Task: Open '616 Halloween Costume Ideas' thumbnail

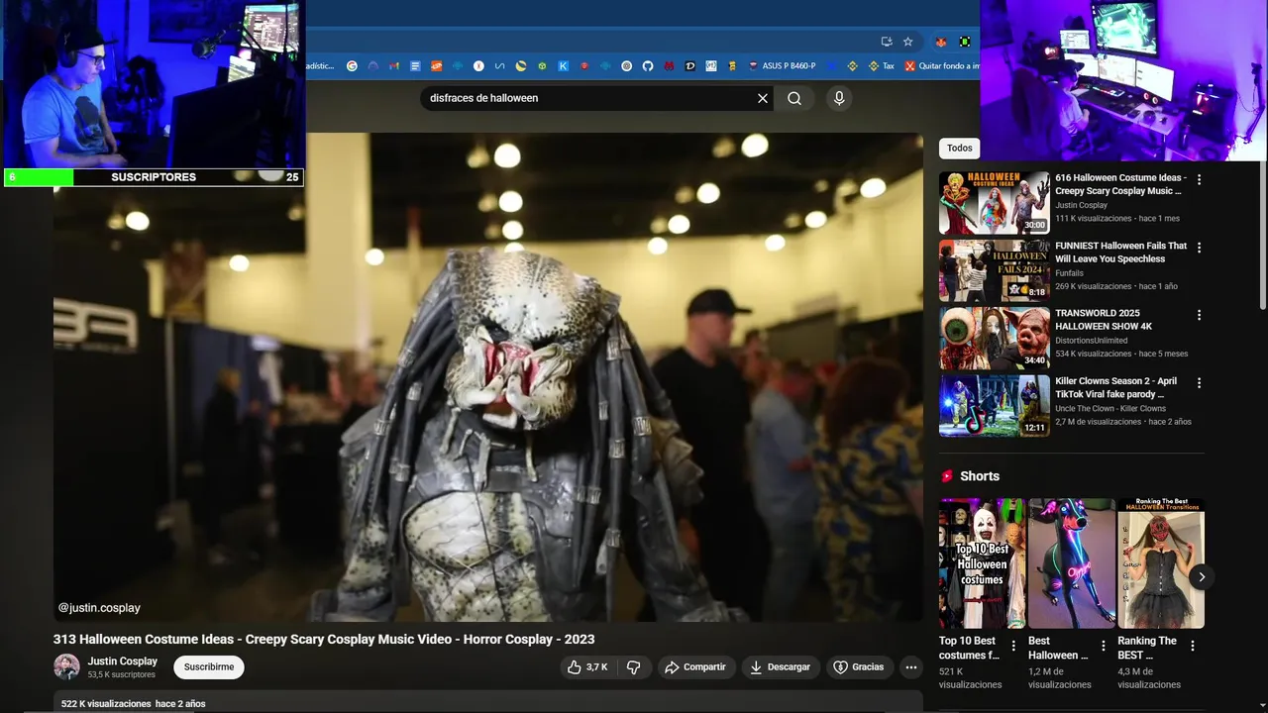Action: (x=995, y=203)
